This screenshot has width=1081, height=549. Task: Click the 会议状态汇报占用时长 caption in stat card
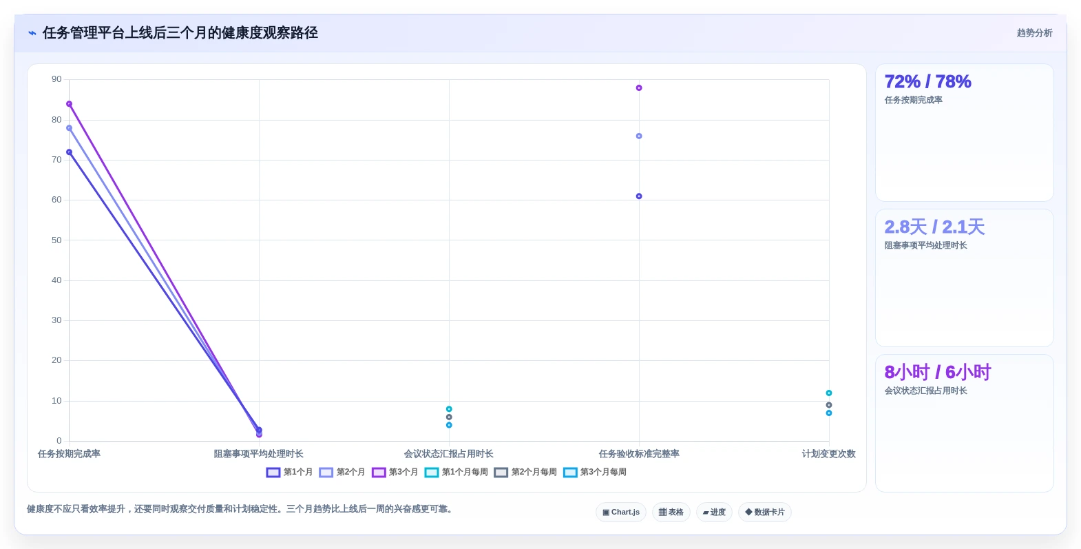point(926,391)
